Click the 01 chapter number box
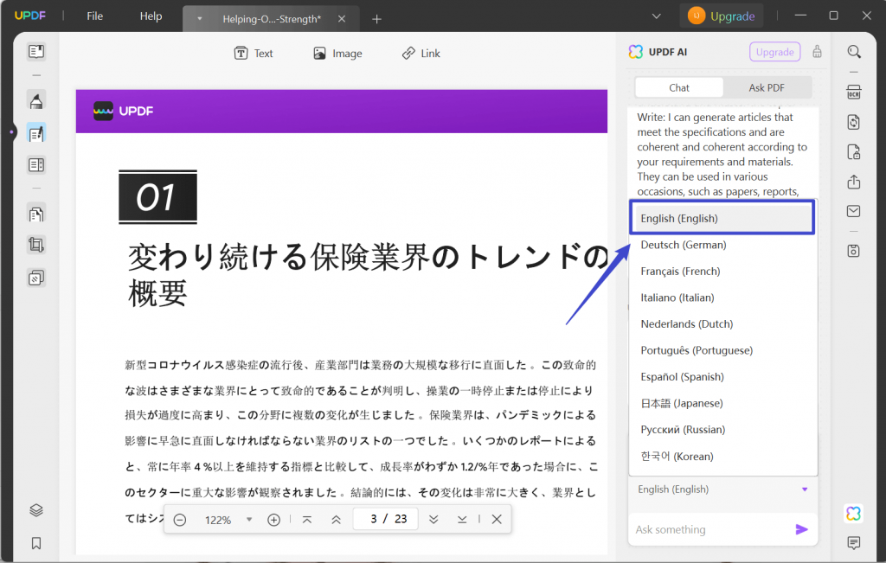Image resolution: width=886 pixels, height=563 pixels. [157, 197]
